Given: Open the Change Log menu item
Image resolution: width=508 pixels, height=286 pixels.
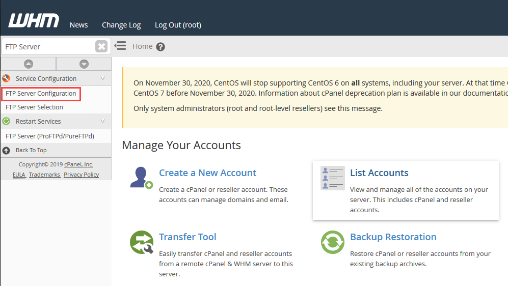Looking at the screenshot, I should pos(121,25).
